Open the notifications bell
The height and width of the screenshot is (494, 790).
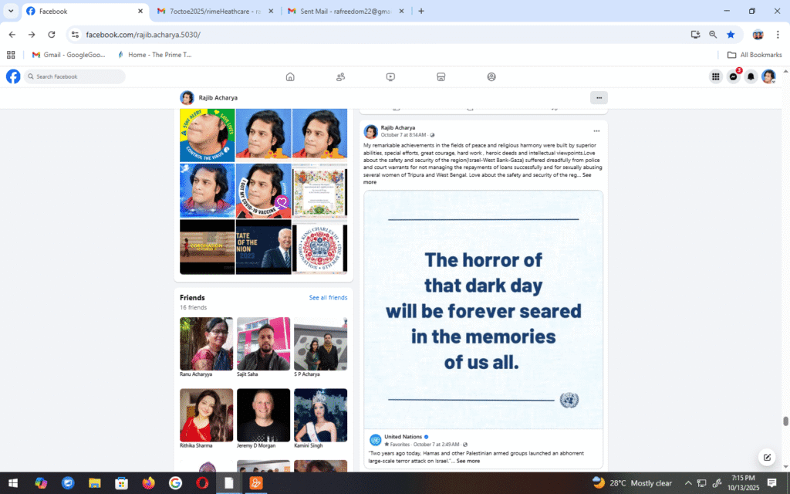751,76
